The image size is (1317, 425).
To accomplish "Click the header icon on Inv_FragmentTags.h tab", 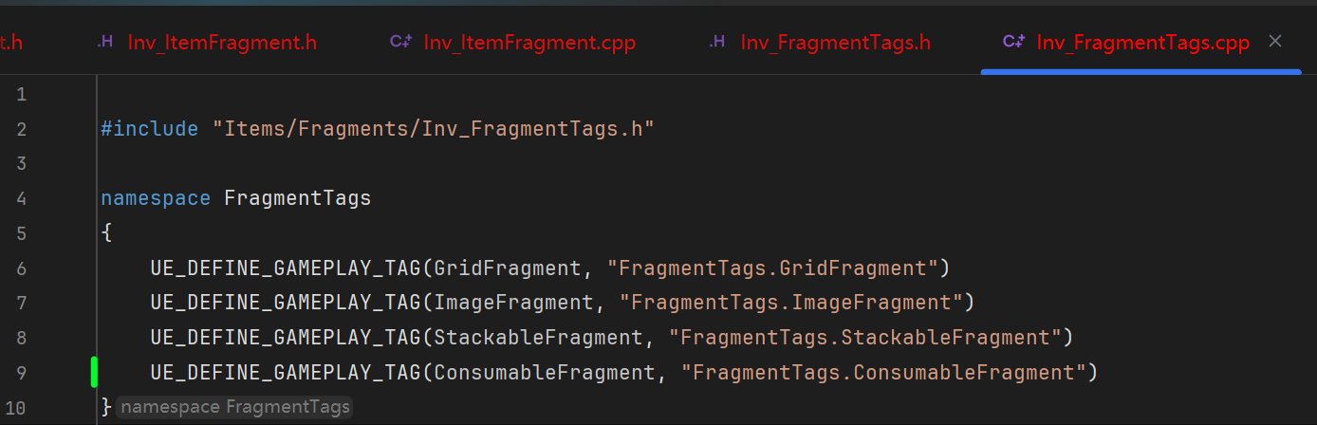I will [718, 42].
